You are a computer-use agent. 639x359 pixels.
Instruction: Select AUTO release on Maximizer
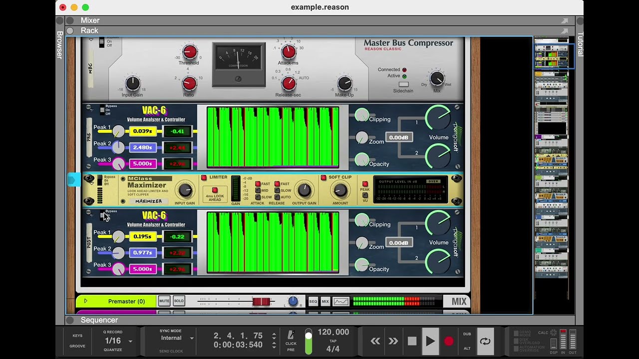tap(277, 197)
